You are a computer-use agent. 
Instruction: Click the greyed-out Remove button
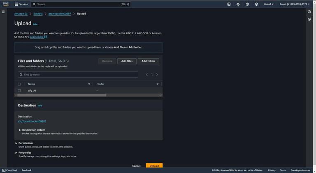107,61
